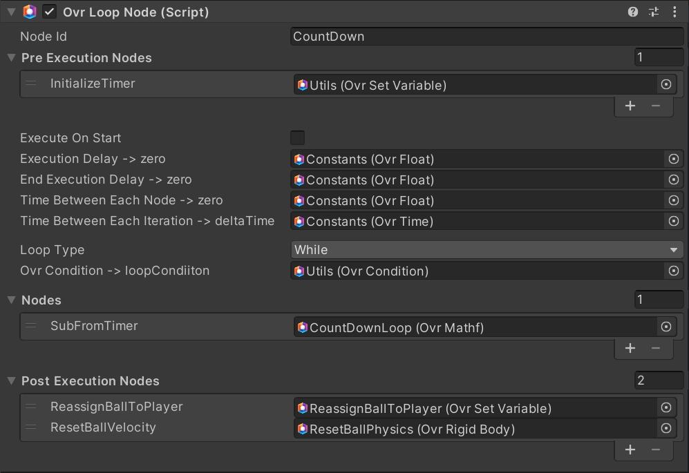Open the Loop Type dropdown

click(x=487, y=250)
